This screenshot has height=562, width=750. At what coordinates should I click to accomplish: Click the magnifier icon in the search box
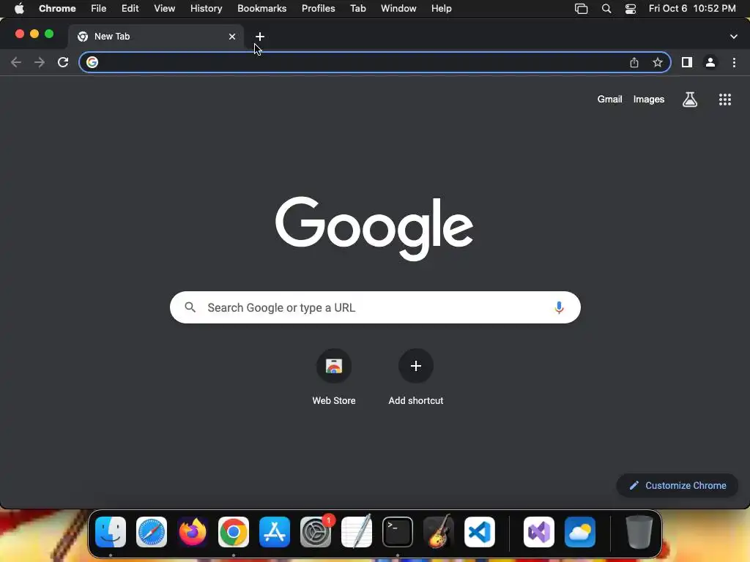click(x=190, y=307)
